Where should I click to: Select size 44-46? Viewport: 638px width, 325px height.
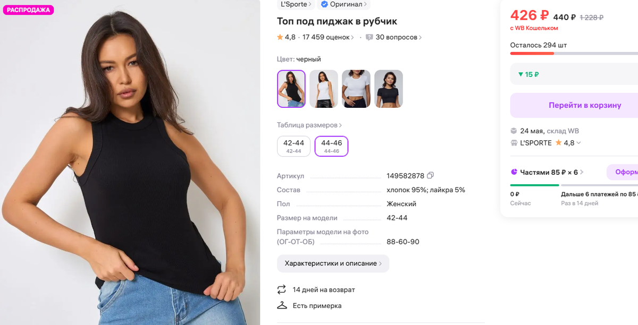(x=331, y=146)
